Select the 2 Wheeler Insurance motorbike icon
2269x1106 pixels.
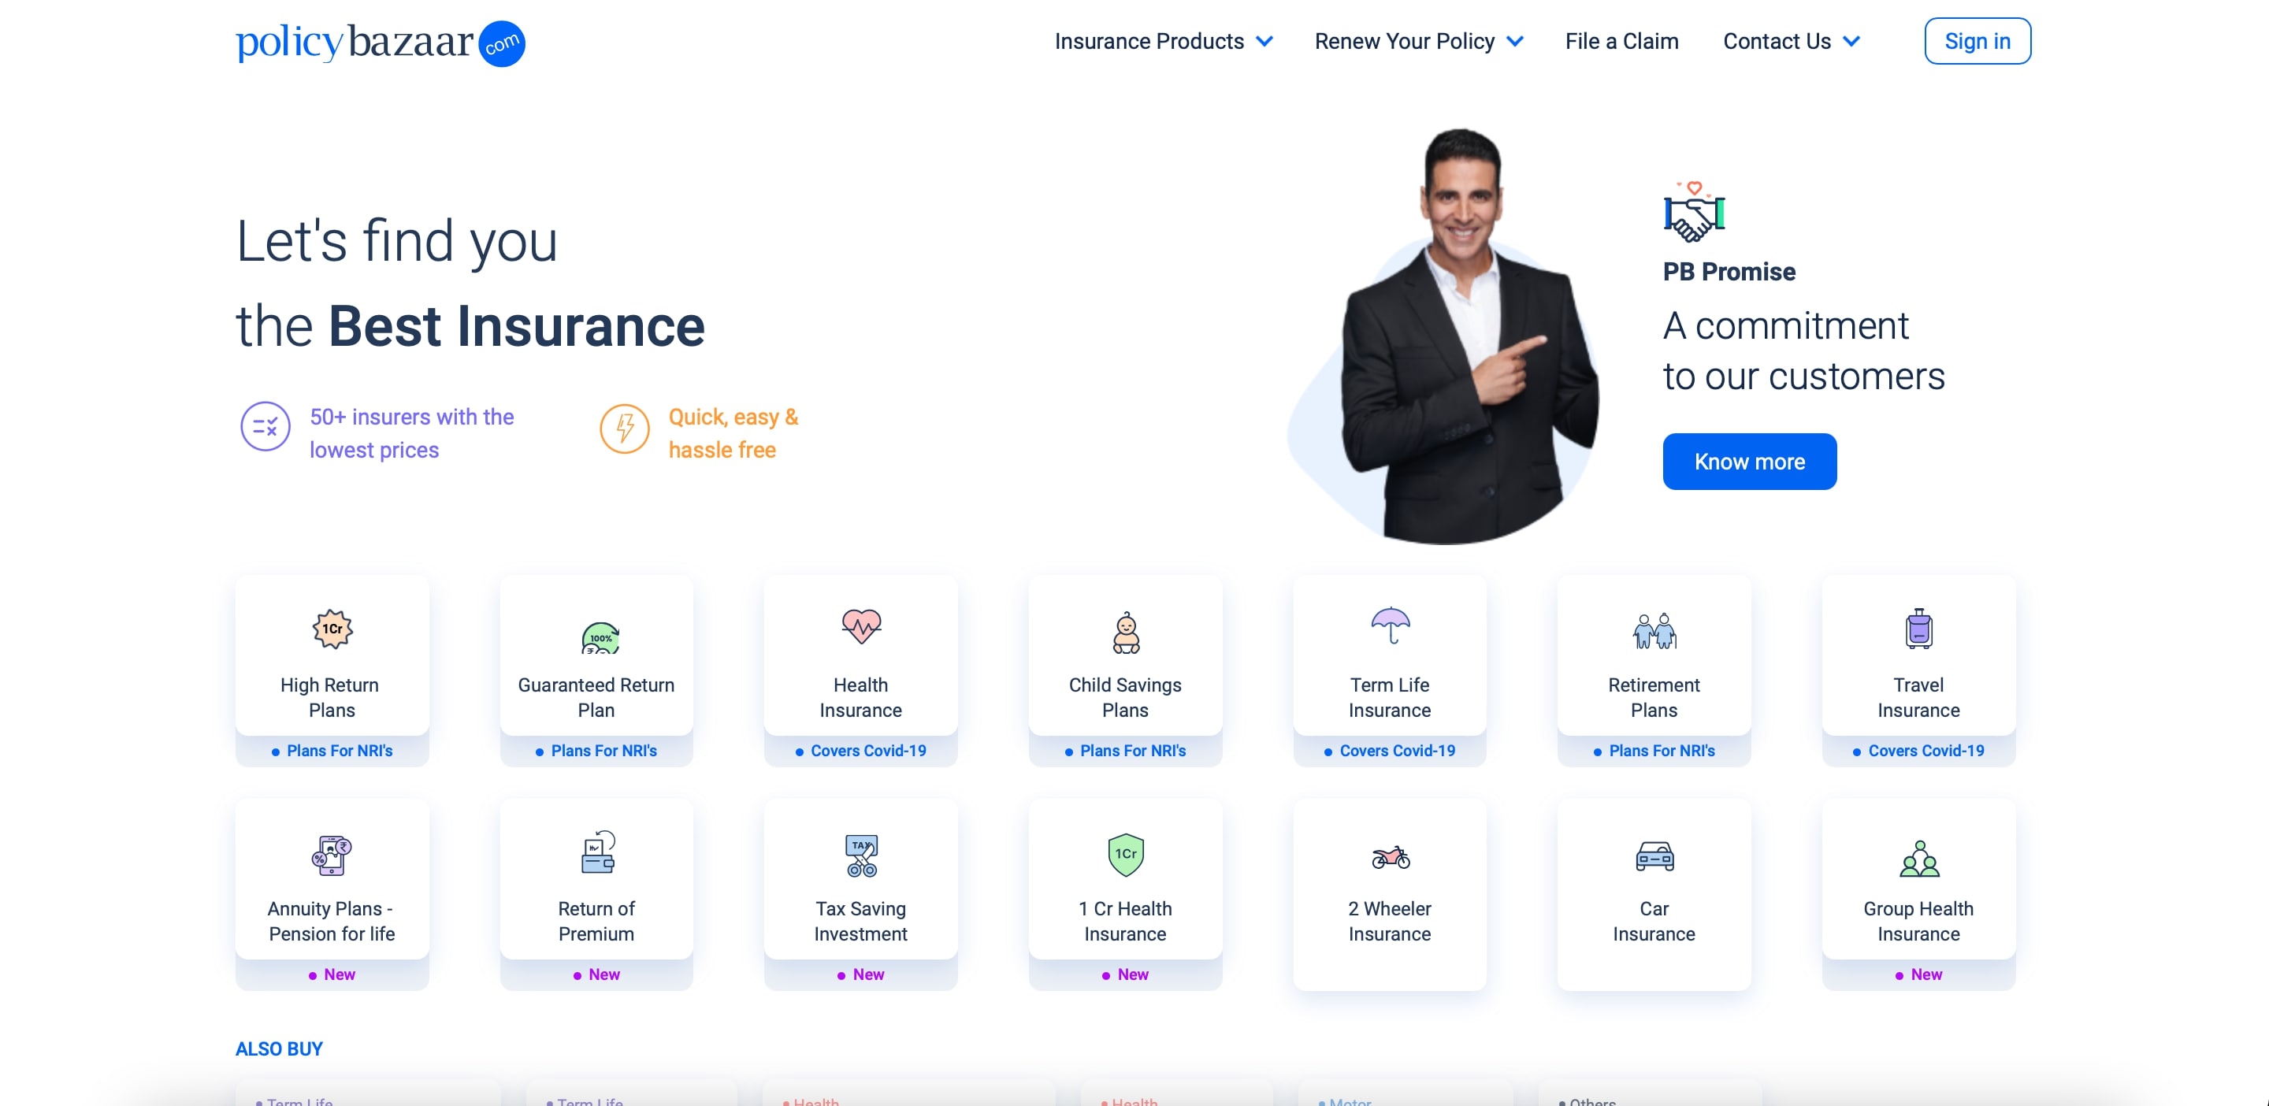point(1390,856)
